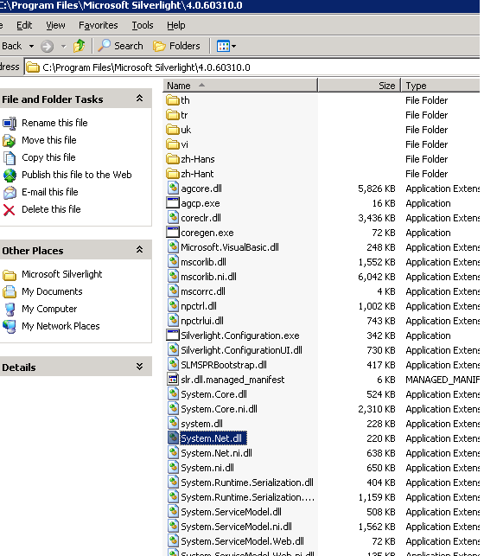Viewport: 484px width, 556px height.
Task: Select Silverlight.ConfigurationUI.dll file name
Action: click(x=242, y=350)
